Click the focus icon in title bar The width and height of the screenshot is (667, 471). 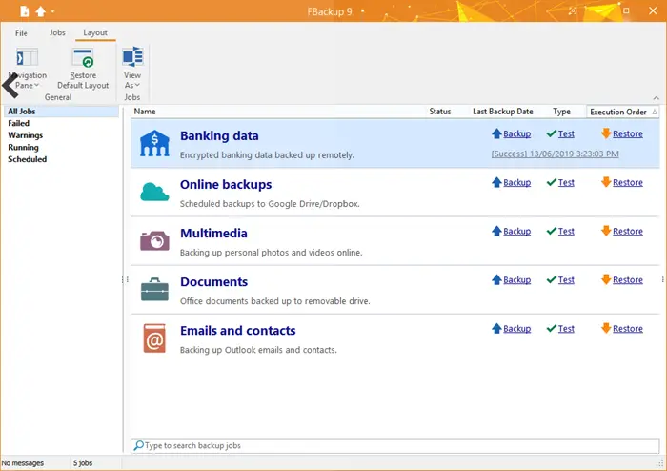573,11
